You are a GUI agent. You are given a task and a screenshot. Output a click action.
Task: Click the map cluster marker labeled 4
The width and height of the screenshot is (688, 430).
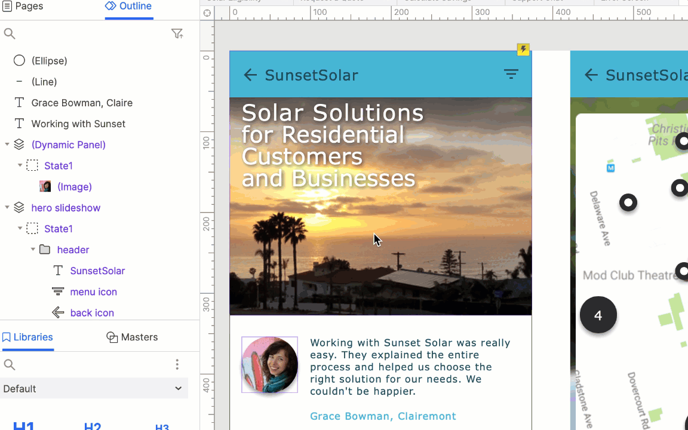click(x=598, y=315)
